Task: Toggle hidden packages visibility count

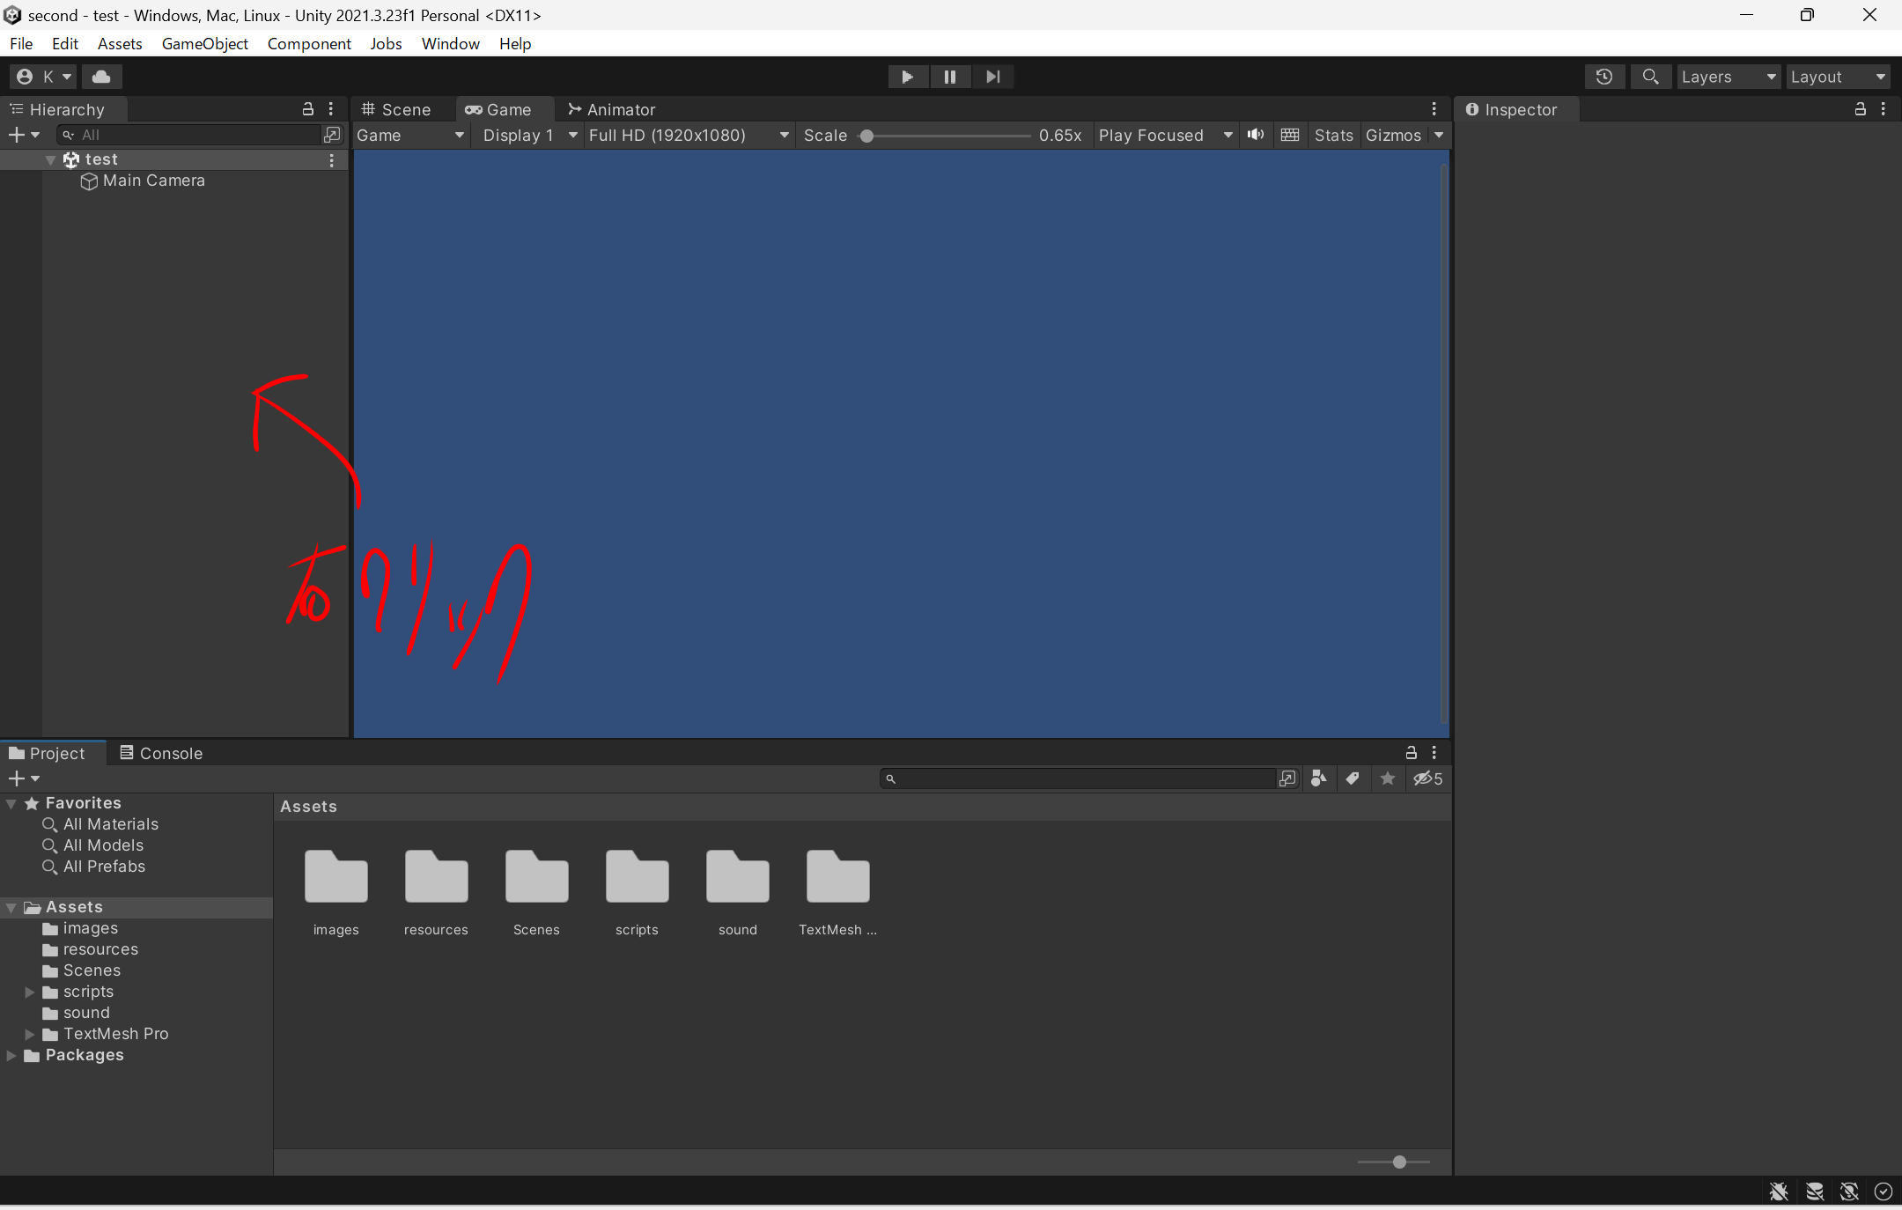Action: [1427, 778]
